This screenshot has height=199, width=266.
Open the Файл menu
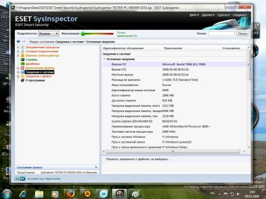194,15
